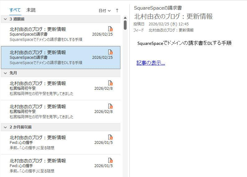
Task: Collapse the 先月 group
Action: [x=5, y=73]
